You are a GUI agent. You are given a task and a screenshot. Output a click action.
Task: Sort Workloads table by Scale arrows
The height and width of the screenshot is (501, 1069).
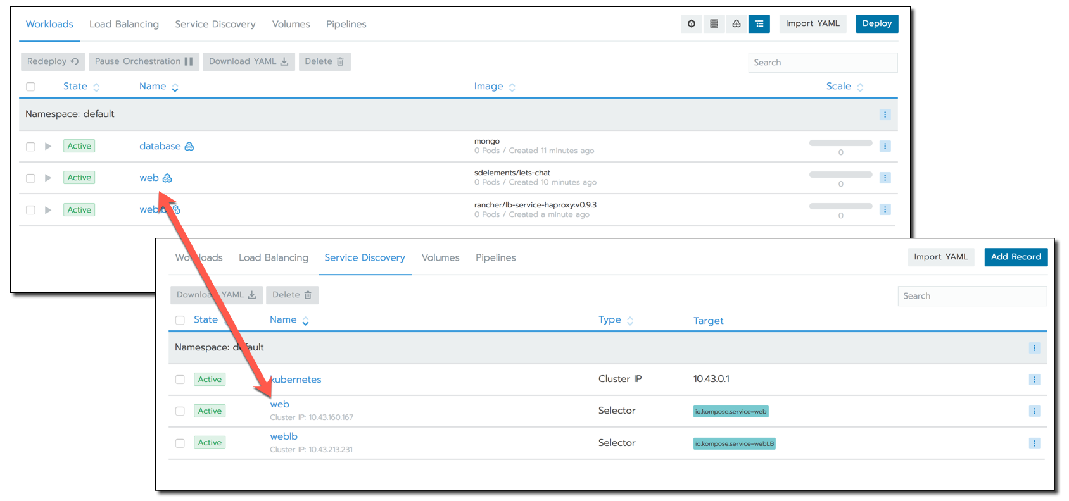pyautogui.click(x=860, y=87)
